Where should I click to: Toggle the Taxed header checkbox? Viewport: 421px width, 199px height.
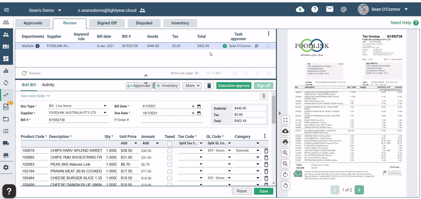pyautogui.click(x=170, y=144)
